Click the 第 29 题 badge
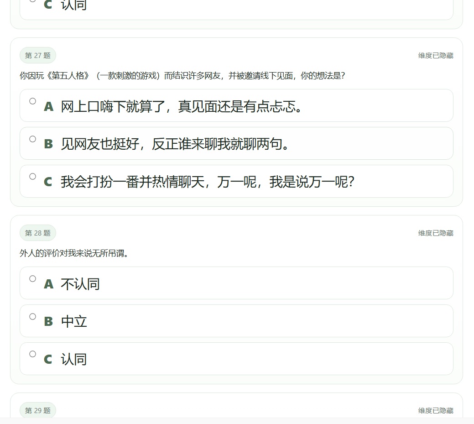This screenshot has width=474, height=424. 37,410
